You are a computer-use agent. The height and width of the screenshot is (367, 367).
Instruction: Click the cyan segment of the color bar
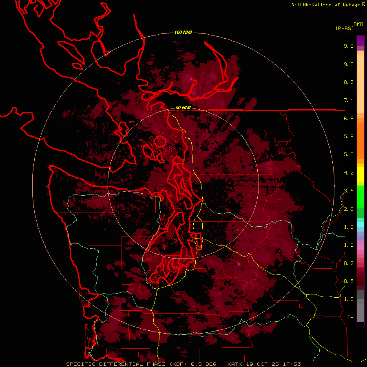point(360,224)
